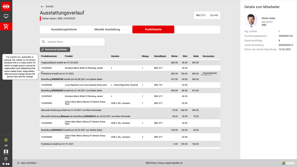
Task: Click the BKC 671 points balance box
Action: pyautogui.click(x=207, y=15)
